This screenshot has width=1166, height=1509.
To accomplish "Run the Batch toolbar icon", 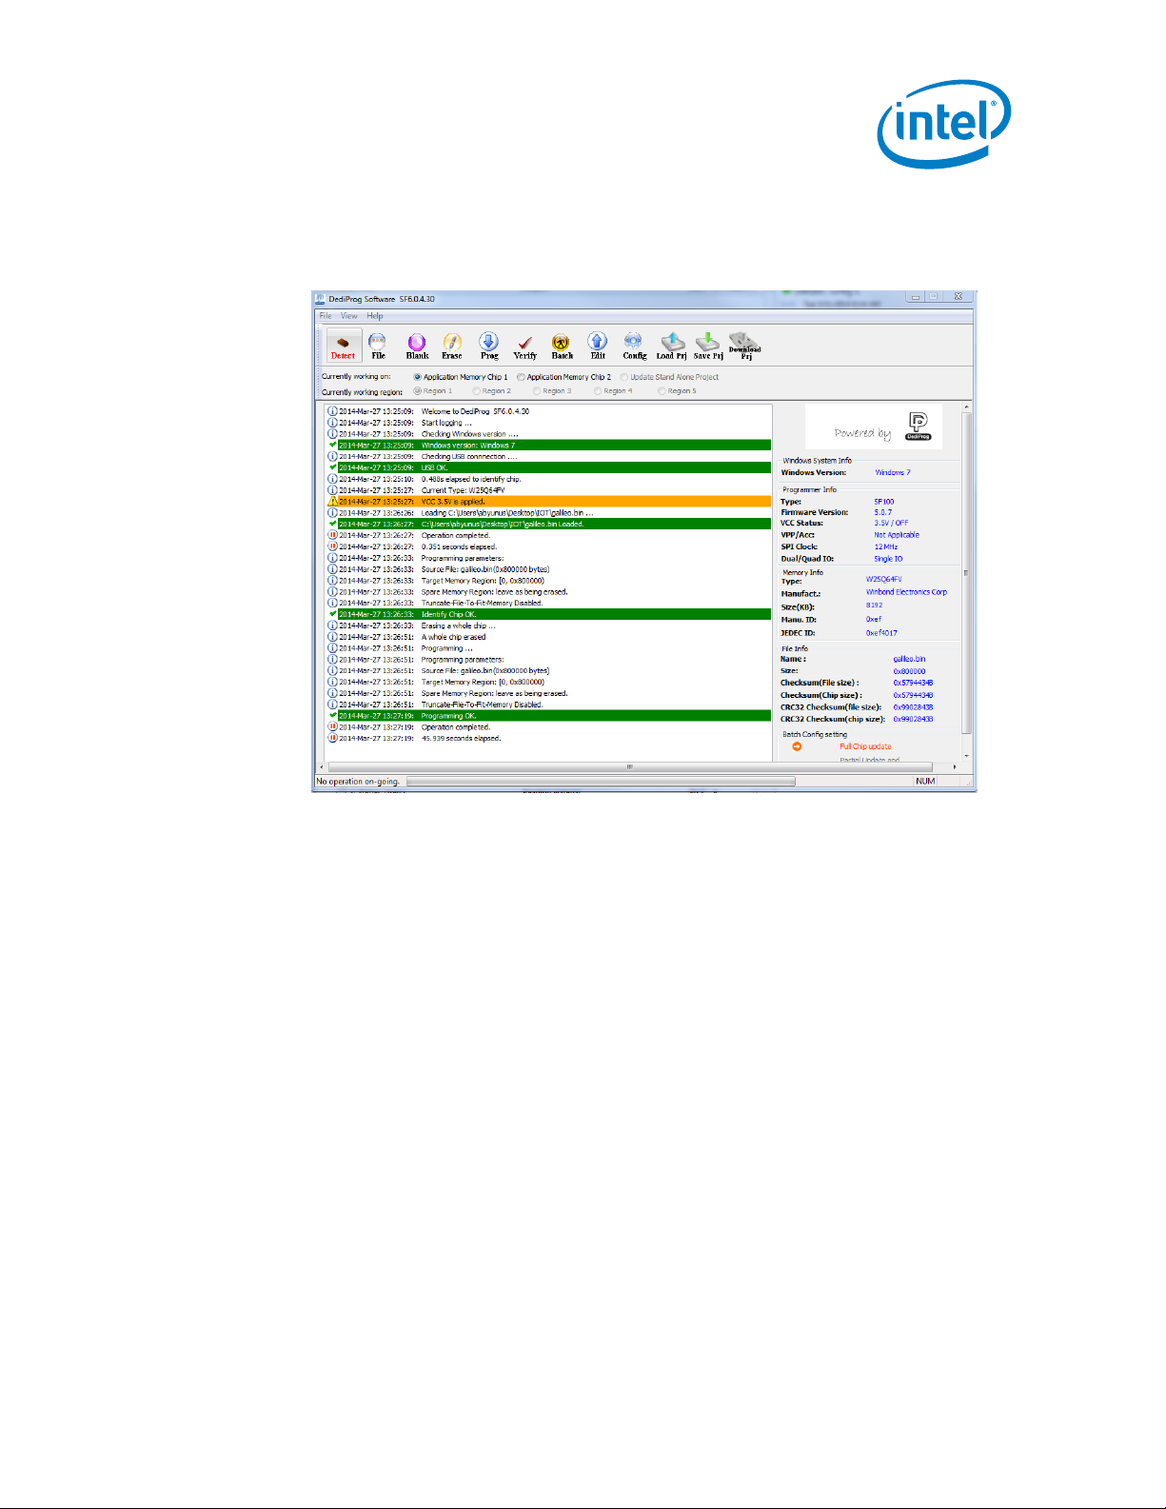I will (562, 346).
